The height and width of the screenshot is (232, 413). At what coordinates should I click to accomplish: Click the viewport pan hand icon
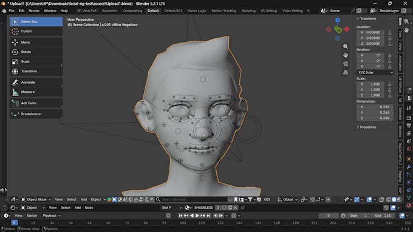346,55
